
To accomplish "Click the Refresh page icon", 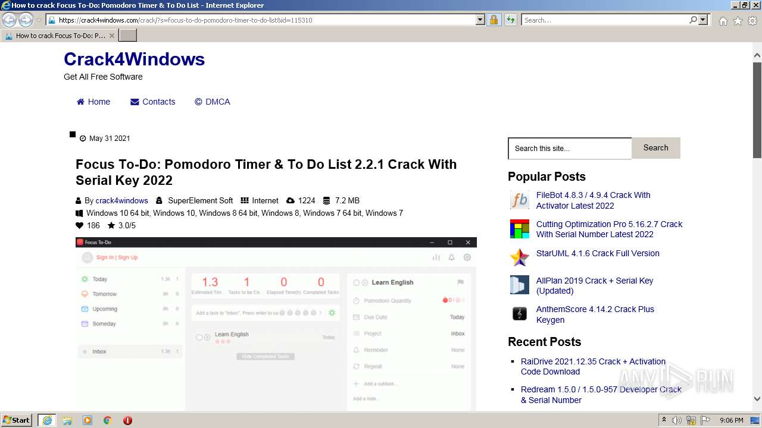I will [510, 20].
